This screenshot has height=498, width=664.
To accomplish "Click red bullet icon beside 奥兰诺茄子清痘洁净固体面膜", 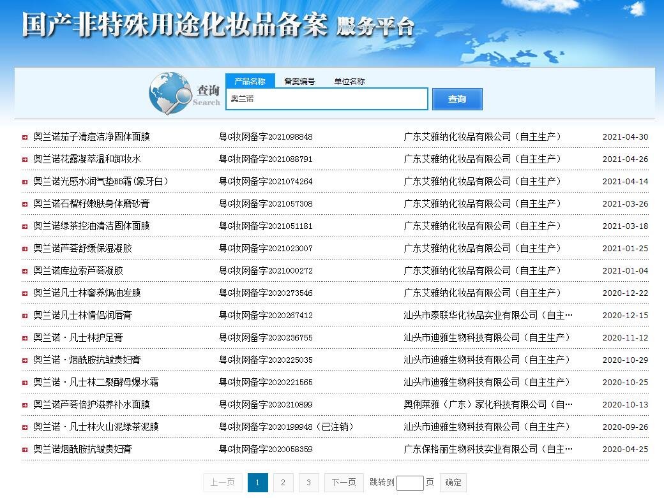I will [25, 137].
